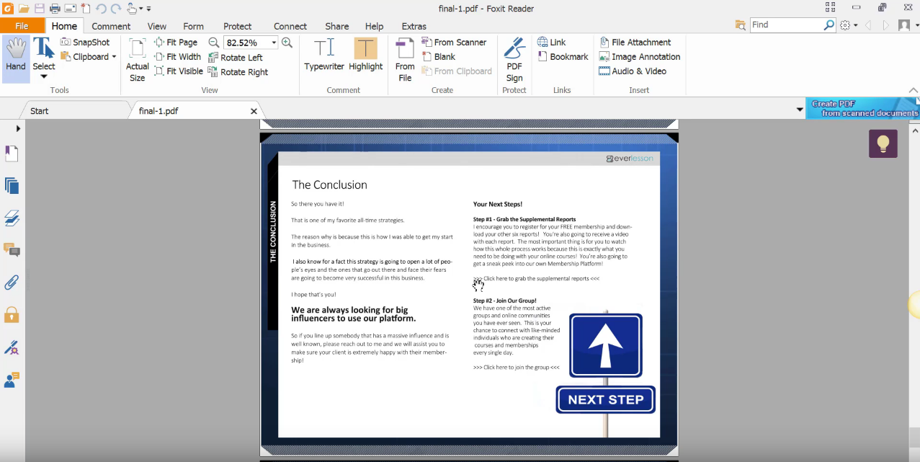
Task: Open the attachments panel in the sidebar
Action: pyautogui.click(x=11, y=283)
